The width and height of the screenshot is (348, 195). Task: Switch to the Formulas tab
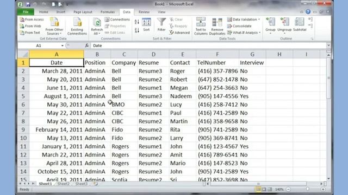click(108, 12)
